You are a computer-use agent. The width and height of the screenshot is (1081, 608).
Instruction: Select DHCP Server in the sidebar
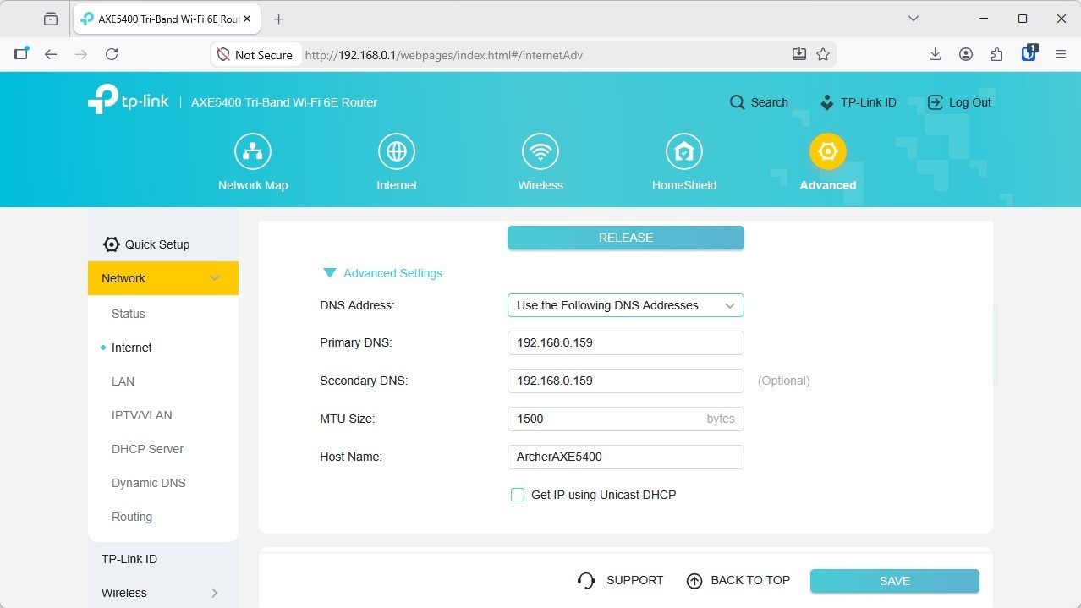pos(147,449)
